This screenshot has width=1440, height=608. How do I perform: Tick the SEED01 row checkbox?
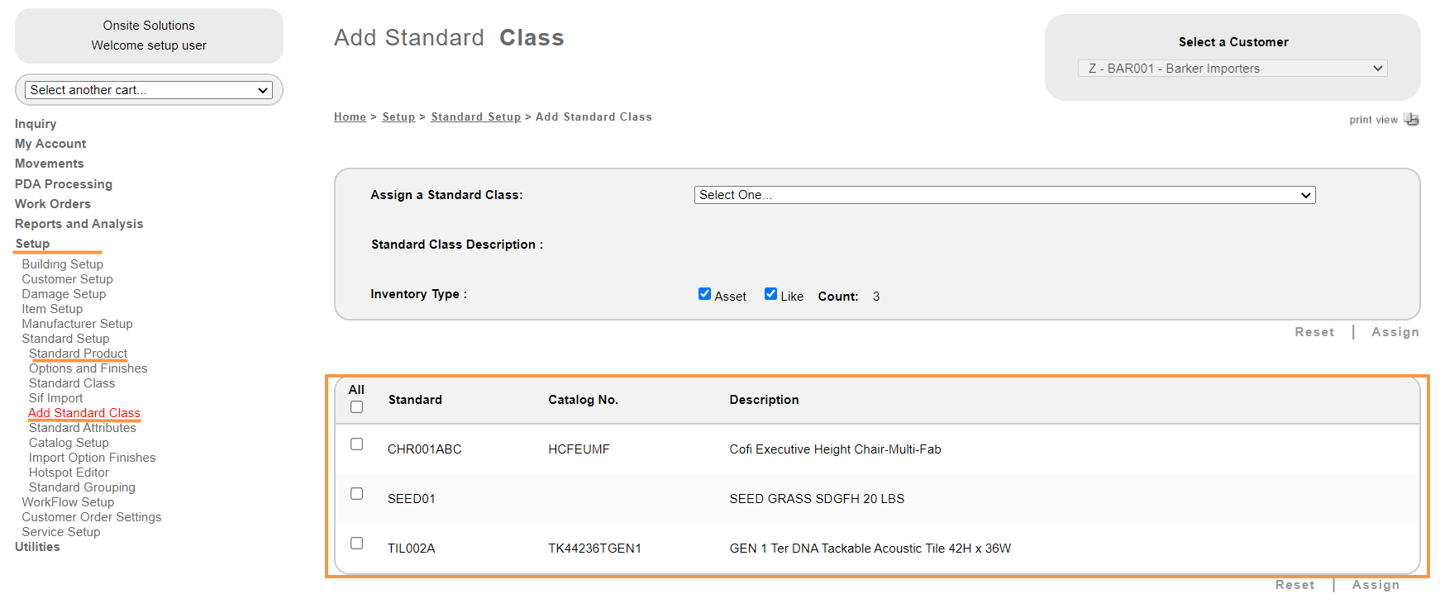[356, 494]
